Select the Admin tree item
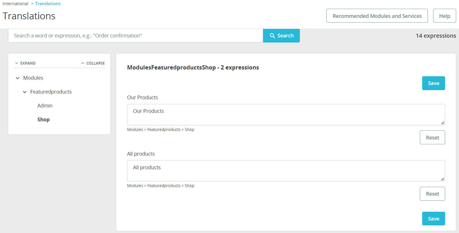 (45, 106)
